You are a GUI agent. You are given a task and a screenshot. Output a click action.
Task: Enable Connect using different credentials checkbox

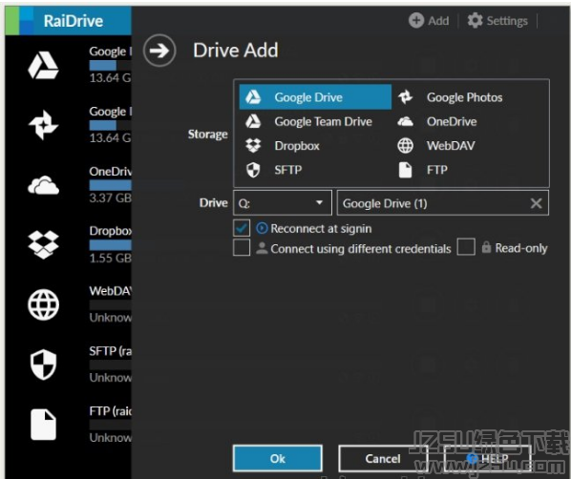(x=242, y=247)
